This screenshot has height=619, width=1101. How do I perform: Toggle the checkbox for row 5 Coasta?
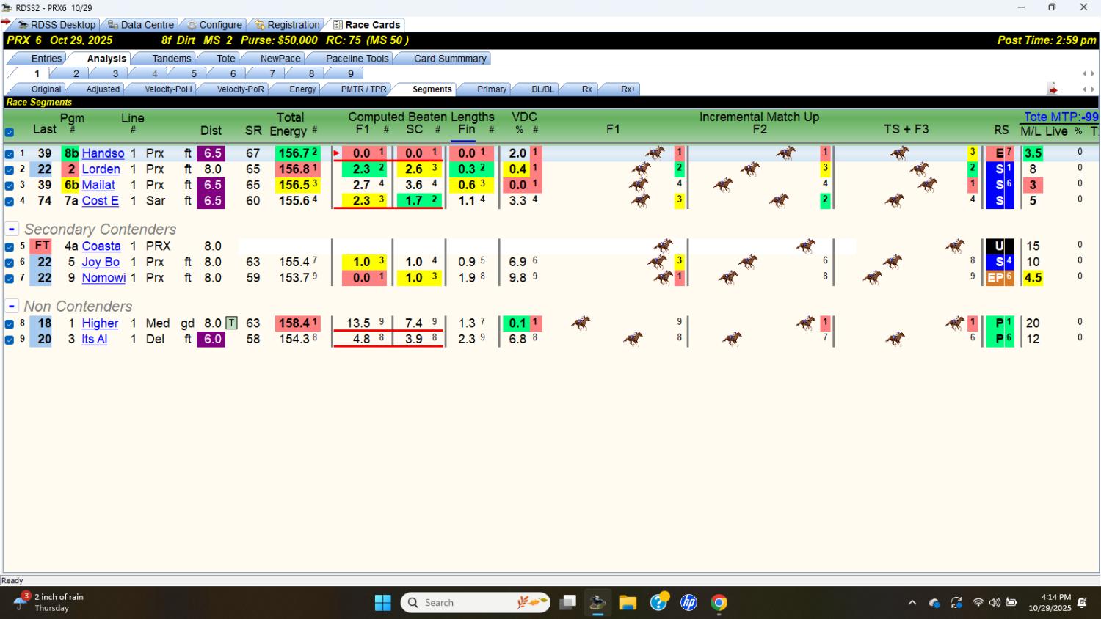[x=10, y=247]
